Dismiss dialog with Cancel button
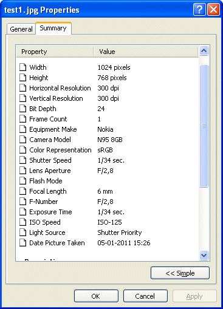This screenshot has width=223, height=309. coord(145,296)
